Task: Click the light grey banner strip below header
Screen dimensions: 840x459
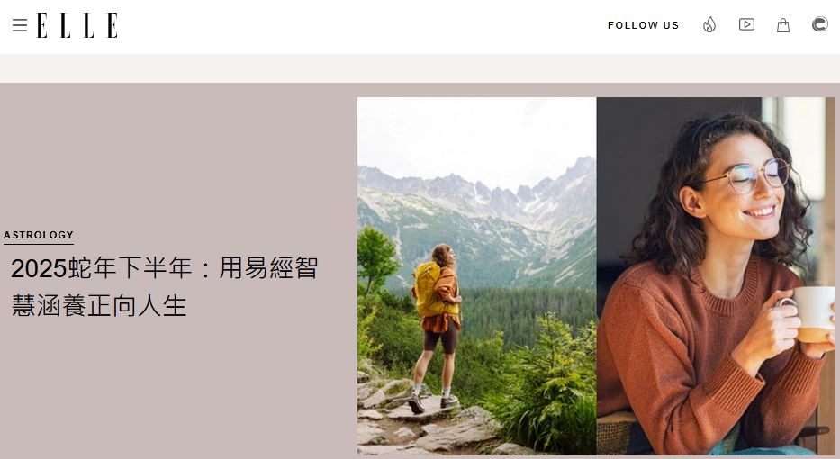Action: coord(420,68)
